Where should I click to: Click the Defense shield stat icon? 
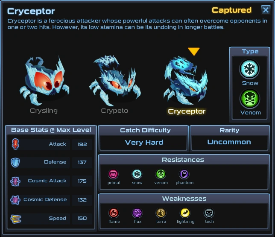click(x=15, y=162)
